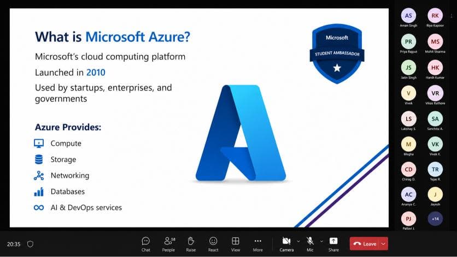Click the 'Compute' bullet text

[x=66, y=144]
